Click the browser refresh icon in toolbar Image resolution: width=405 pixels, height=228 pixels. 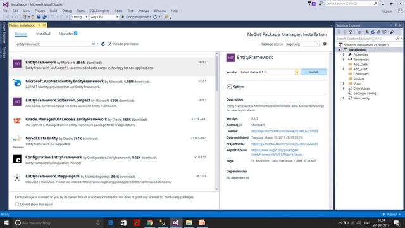pos(155,17)
